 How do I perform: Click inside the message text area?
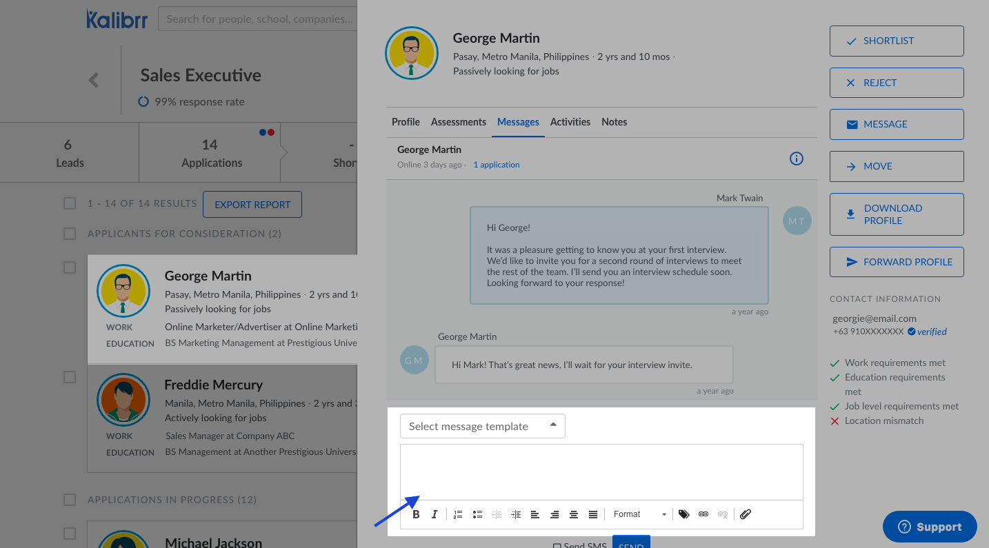coord(601,471)
